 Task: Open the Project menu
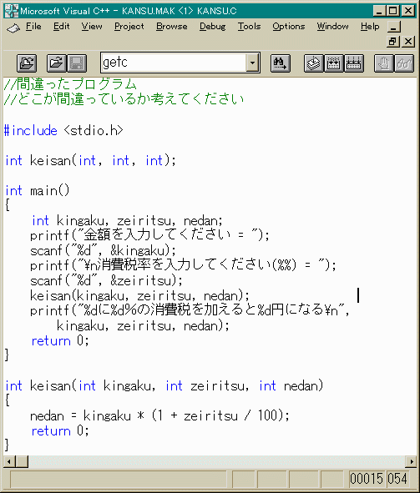pos(129,26)
